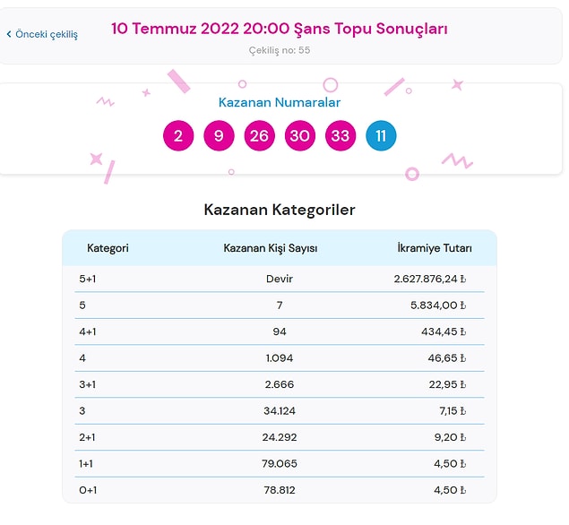Click the Kategori column header
The image size is (569, 525).
[108, 248]
